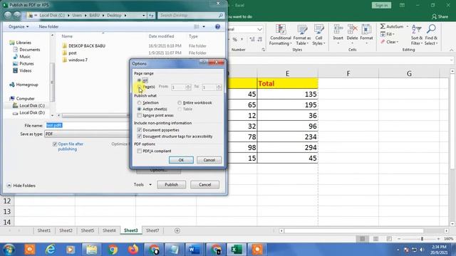
Task: Click zoom in plus button
Action: [x=438, y=239]
